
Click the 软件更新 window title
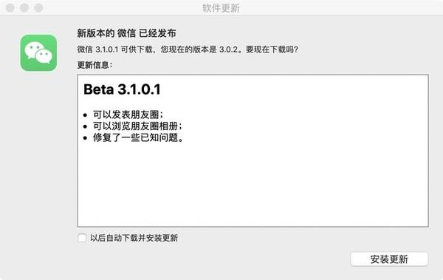[221, 8]
